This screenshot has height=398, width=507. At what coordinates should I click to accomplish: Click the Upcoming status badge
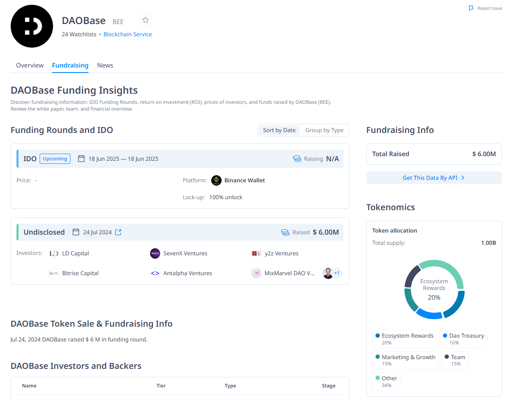(x=55, y=159)
